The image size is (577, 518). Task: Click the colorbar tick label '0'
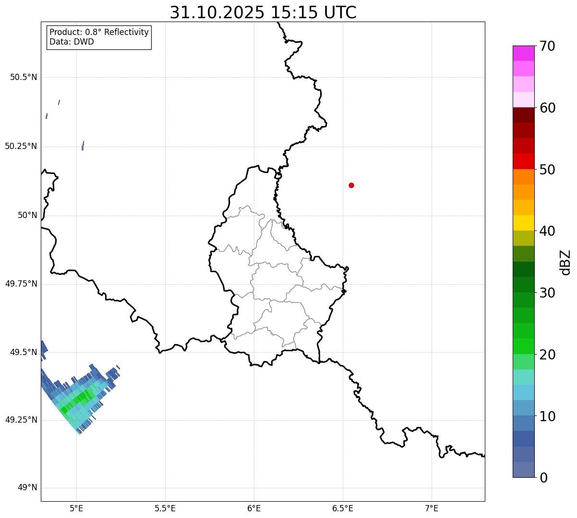pyautogui.click(x=544, y=478)
